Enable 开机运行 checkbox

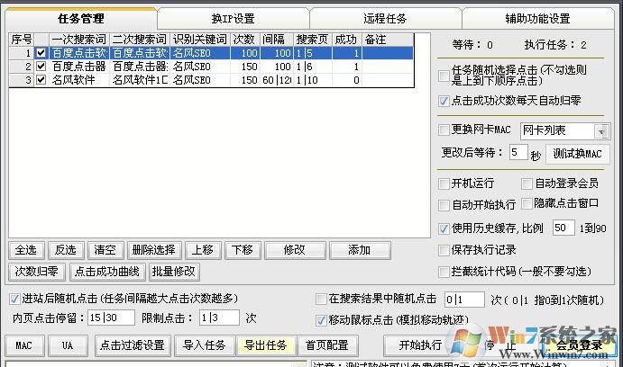[444, 183]
